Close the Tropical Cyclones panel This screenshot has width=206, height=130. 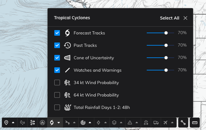pos(185,18)
